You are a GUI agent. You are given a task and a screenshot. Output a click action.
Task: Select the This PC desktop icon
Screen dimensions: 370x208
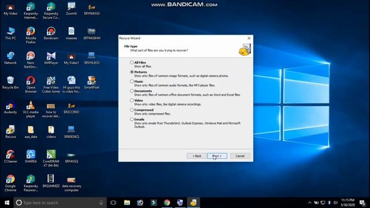10,34
